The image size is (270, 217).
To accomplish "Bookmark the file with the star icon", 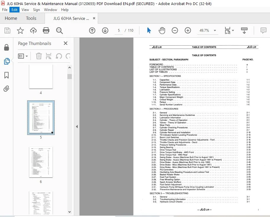I will [x=20, y=30].
